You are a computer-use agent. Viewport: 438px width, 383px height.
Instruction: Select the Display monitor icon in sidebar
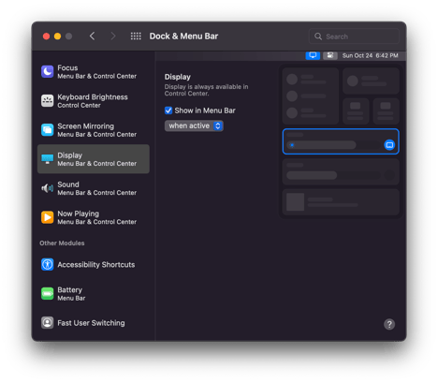48,159
